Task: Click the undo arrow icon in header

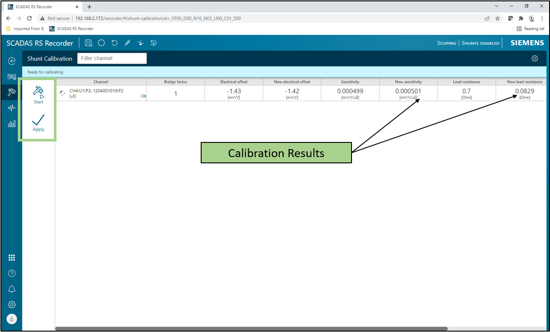Action: click(x=114, y=43)
